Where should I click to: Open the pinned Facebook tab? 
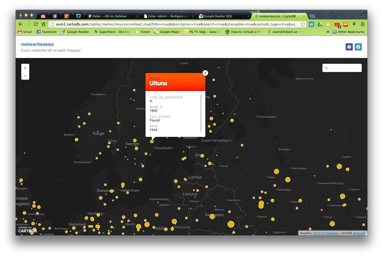(x=55, y=16)
